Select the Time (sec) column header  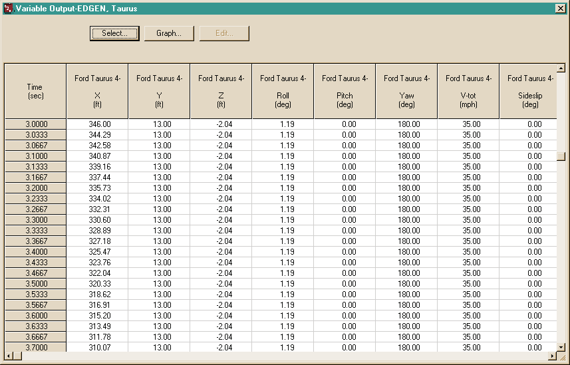[x=35, y=91]
